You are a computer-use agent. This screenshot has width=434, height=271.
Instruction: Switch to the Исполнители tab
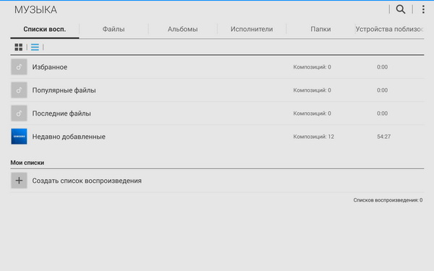point(252,29)
